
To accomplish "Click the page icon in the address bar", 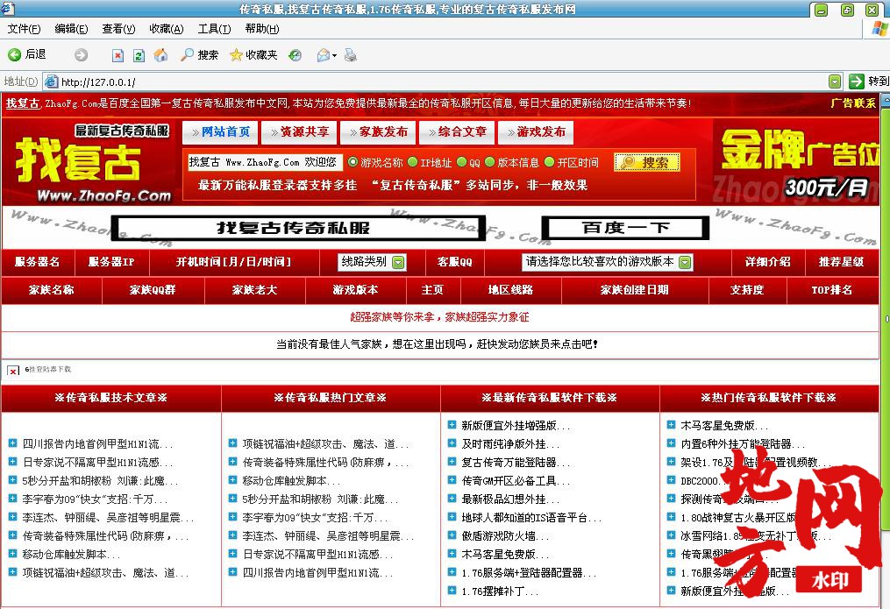I will click(x=51, y=81).
